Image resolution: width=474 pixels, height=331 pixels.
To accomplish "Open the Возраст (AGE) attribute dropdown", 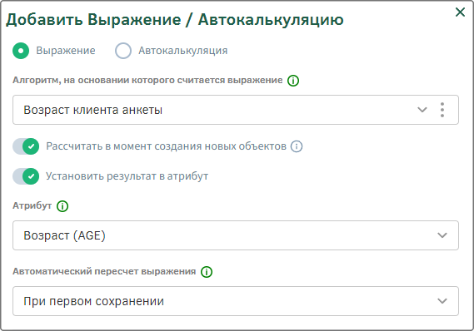I will (x=236, y=235).
